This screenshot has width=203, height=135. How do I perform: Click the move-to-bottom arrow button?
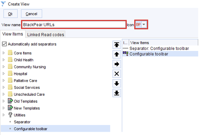[x=117, y=93]
